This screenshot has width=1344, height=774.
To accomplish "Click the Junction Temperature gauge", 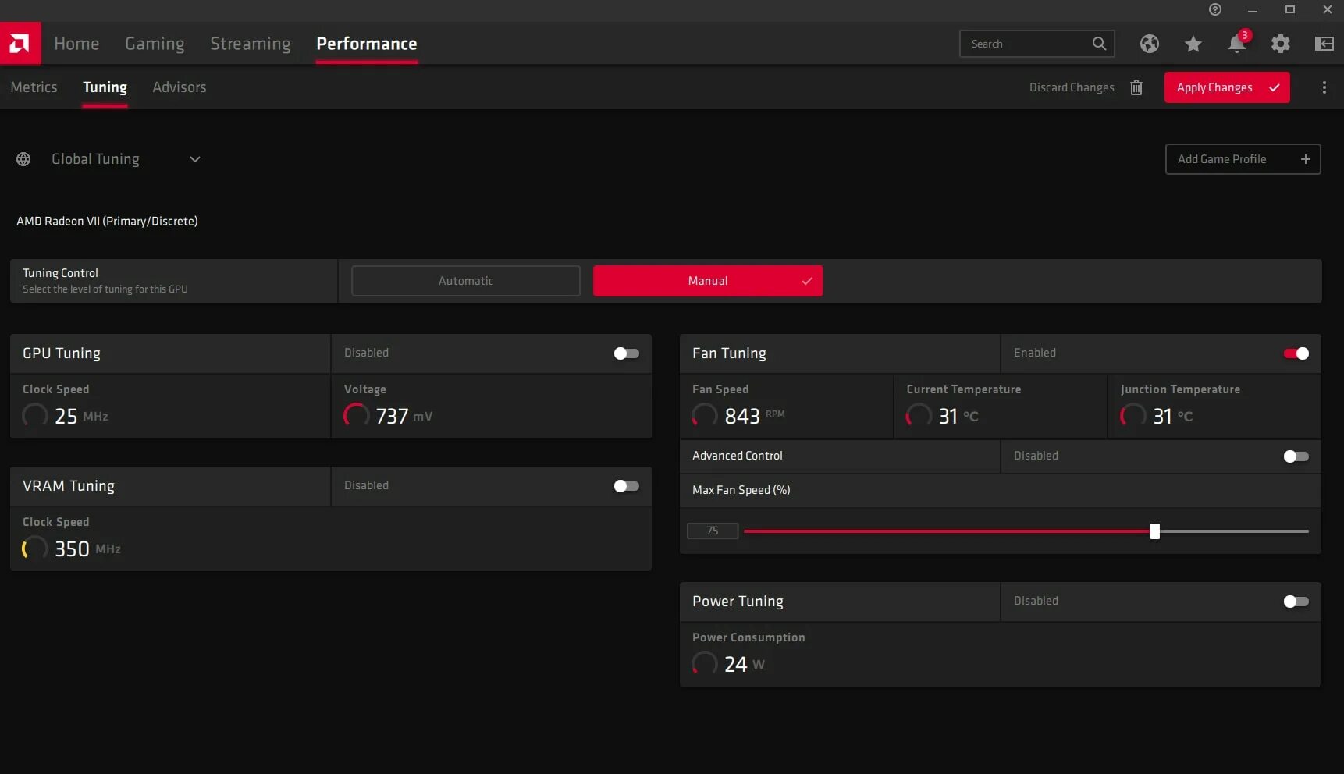I will pyautogui.click(x=1132, y=415).
